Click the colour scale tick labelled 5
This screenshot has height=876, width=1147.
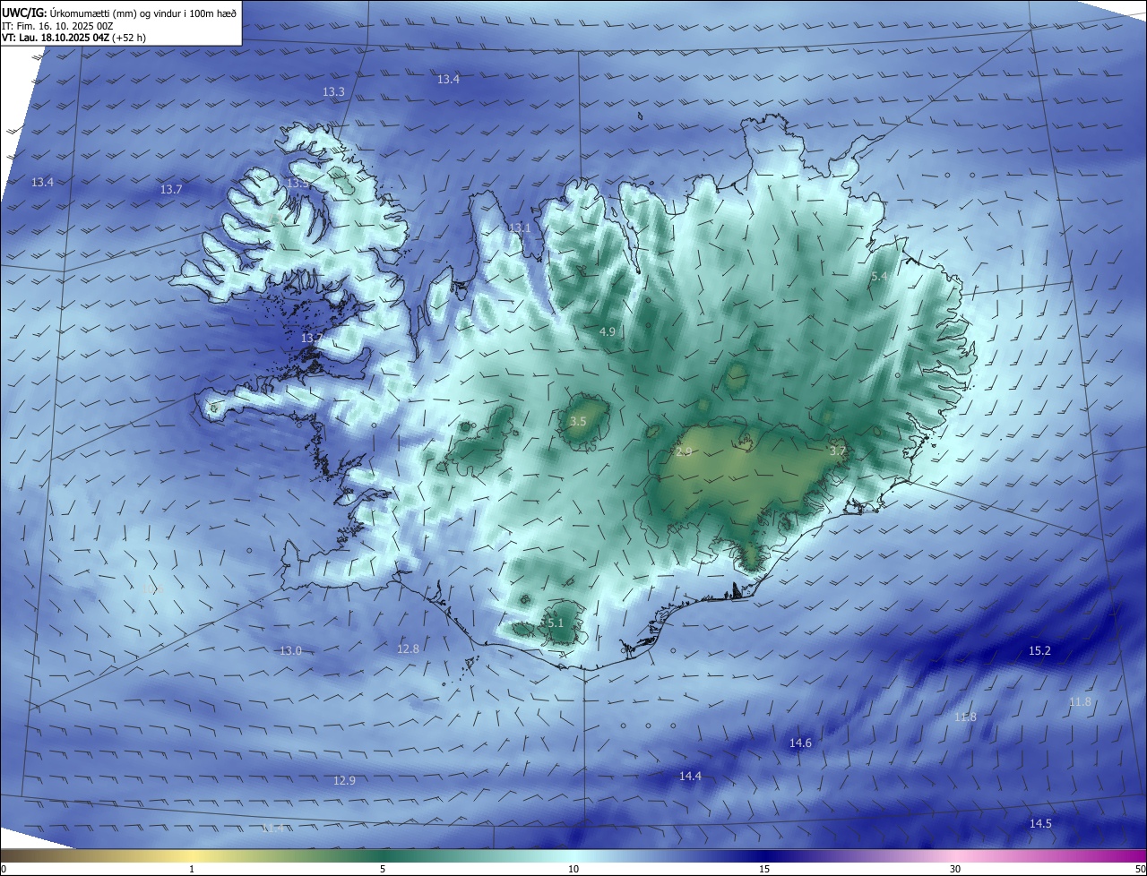[x=383, y=870]
